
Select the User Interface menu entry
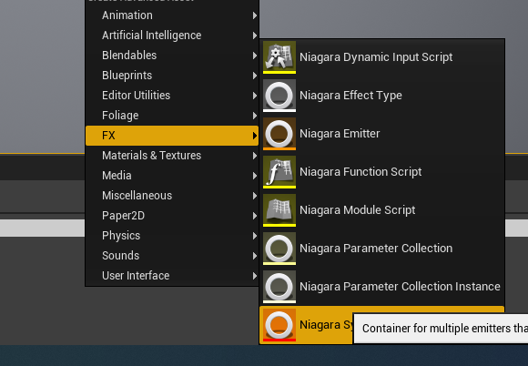172,276
